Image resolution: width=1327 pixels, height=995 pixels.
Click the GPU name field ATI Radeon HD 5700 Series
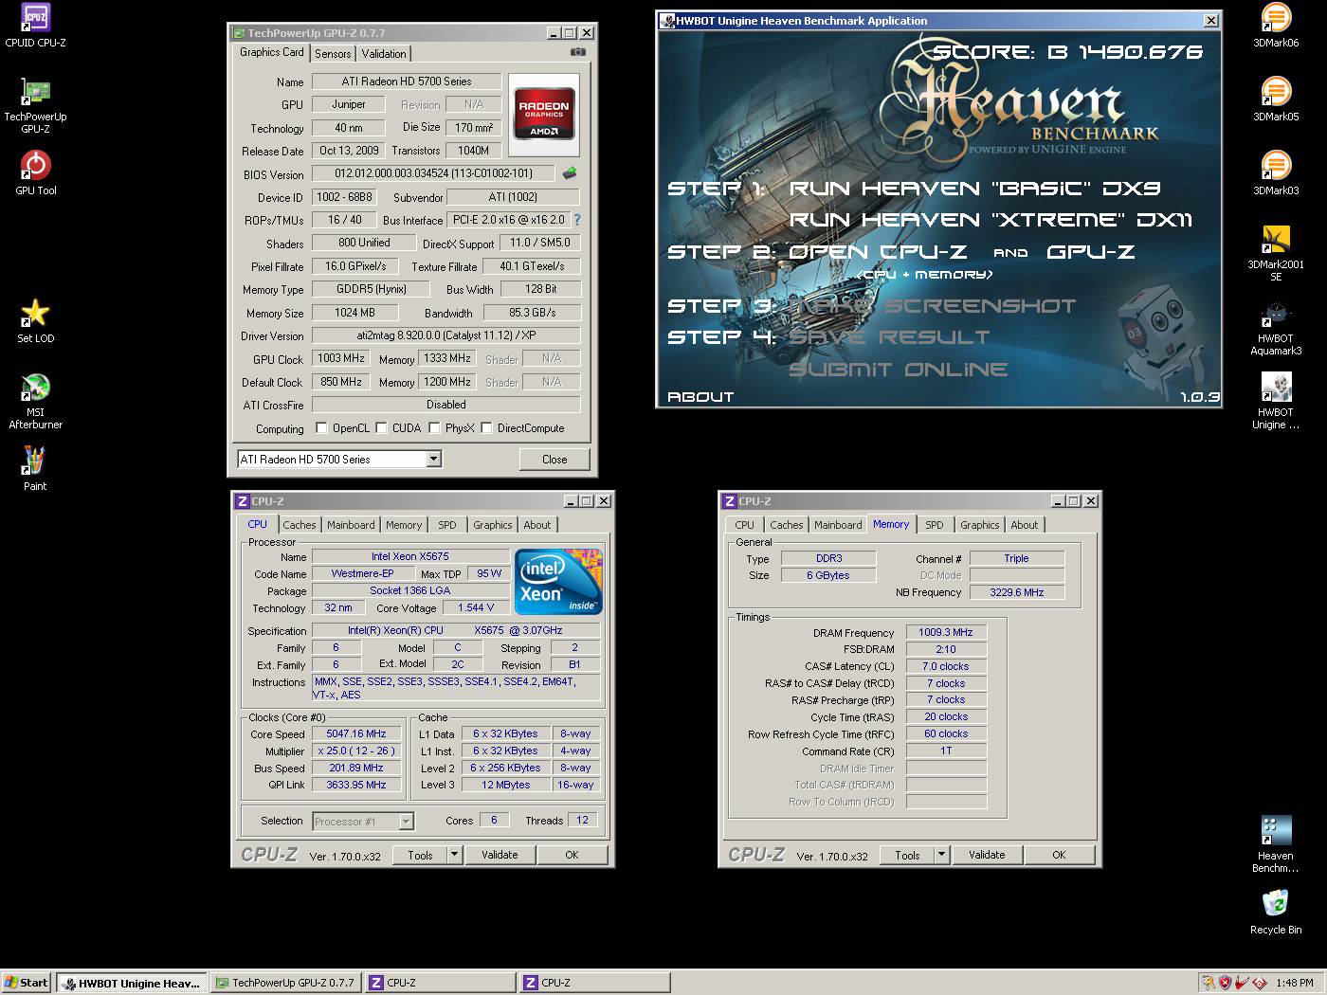(x=406, y=81)
